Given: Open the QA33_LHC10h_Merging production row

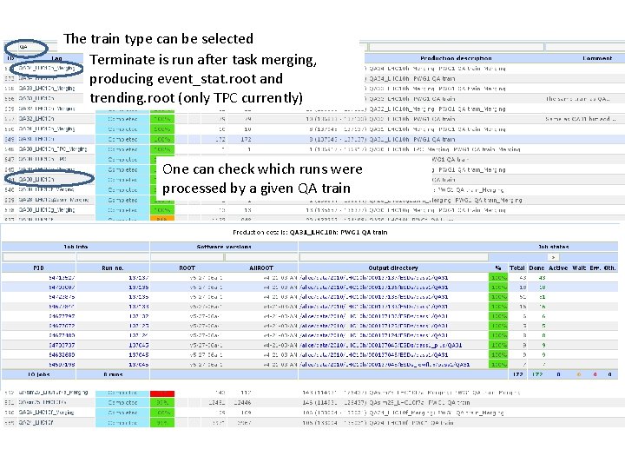Looking at the screenshot, I should pos(47,89).
